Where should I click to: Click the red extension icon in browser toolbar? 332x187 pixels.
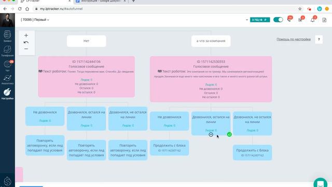click(x=309, y=9)
